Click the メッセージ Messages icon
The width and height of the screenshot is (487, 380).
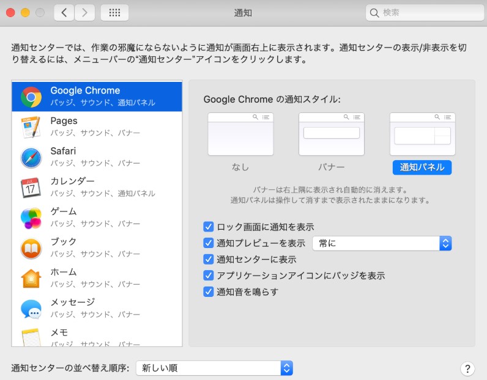click(31, 309)
